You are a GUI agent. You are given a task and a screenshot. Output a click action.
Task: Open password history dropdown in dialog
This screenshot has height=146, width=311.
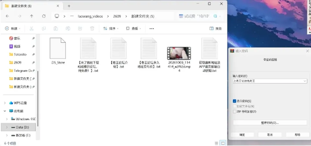(305, 81)
